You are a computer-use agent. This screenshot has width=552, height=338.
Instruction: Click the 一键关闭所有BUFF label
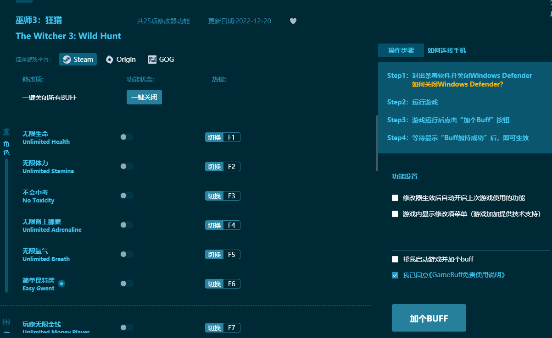coord(50,97)
